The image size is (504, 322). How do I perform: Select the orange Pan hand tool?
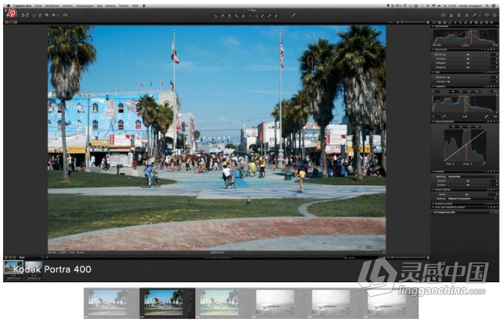[222, 16]
